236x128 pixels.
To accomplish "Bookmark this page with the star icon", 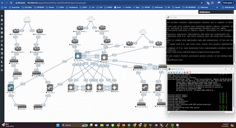I will [x=202, y=3].
